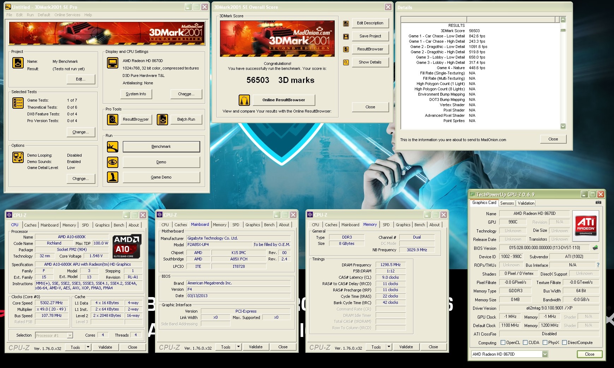Open the Help menu in 3DMark2001
Image resolution: width=614 pixels, height=368 pixels.
(88, 15)
